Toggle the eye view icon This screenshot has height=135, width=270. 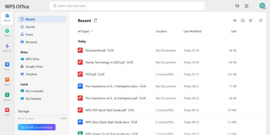click(x=235, y=20)
